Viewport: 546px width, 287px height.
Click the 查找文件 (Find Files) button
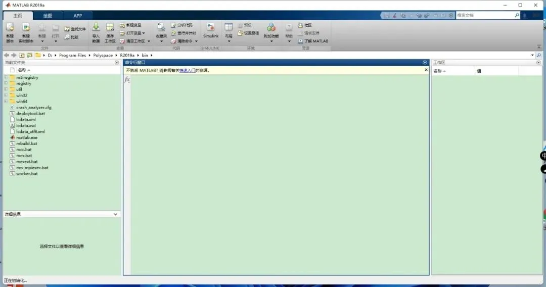75,29
